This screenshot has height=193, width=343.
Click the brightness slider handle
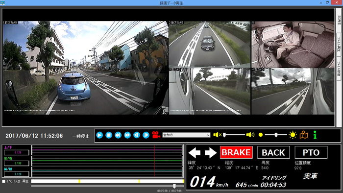(x=276, y=135)
